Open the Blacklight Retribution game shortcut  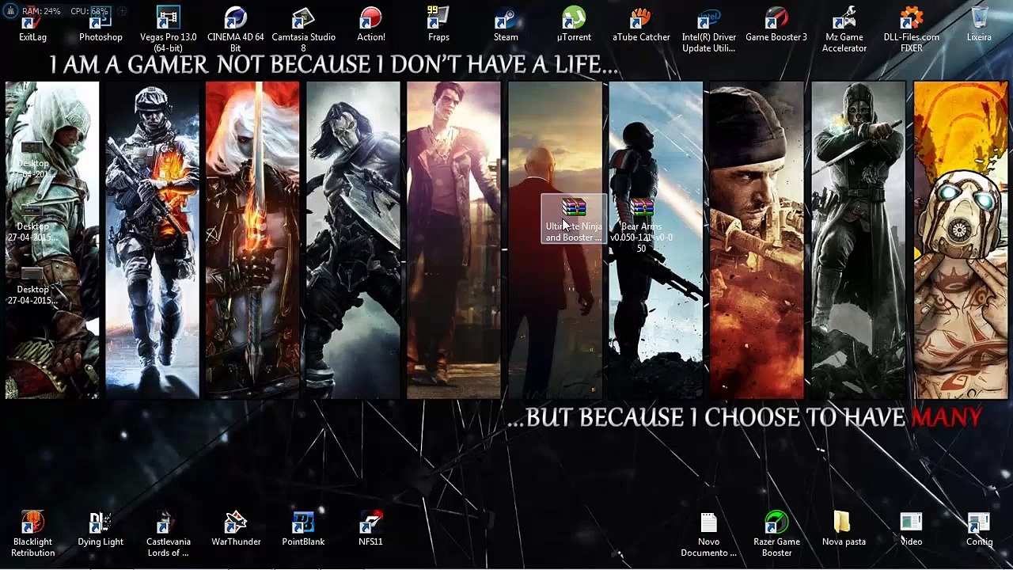tap(32, 534)
